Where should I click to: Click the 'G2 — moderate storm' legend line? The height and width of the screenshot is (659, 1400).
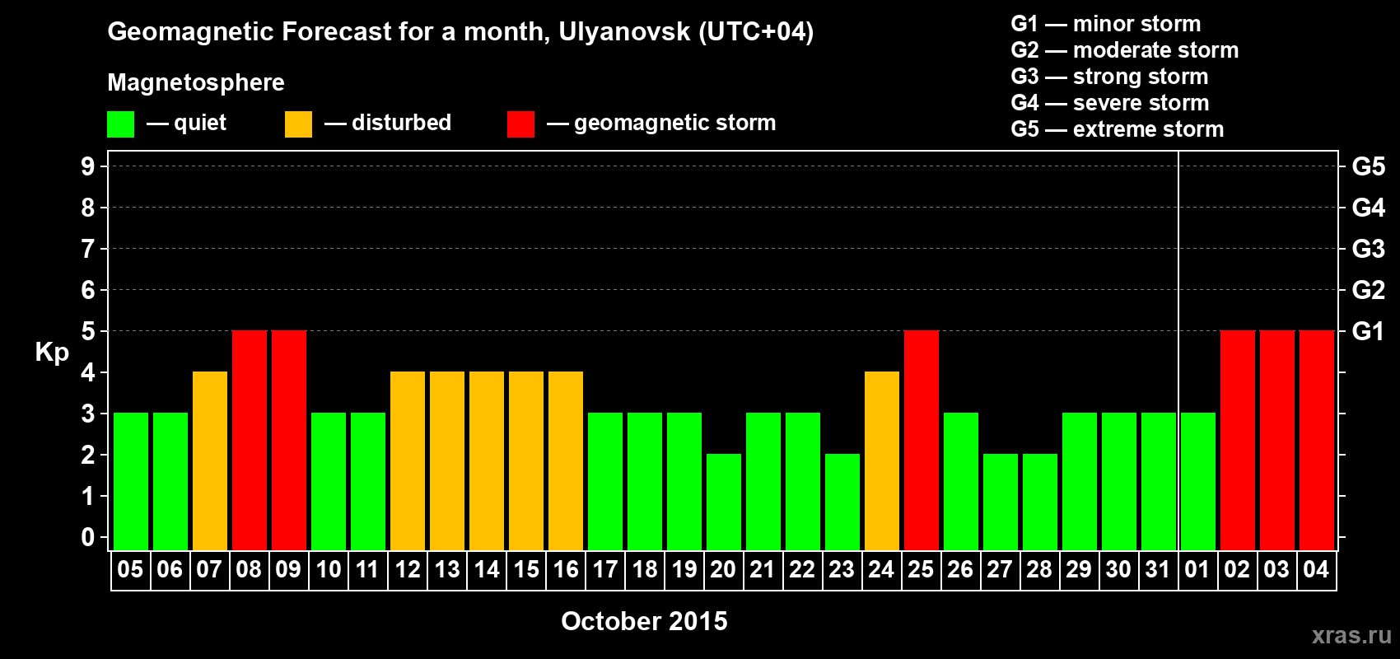pyautogui.click(x=1124, y=50)
